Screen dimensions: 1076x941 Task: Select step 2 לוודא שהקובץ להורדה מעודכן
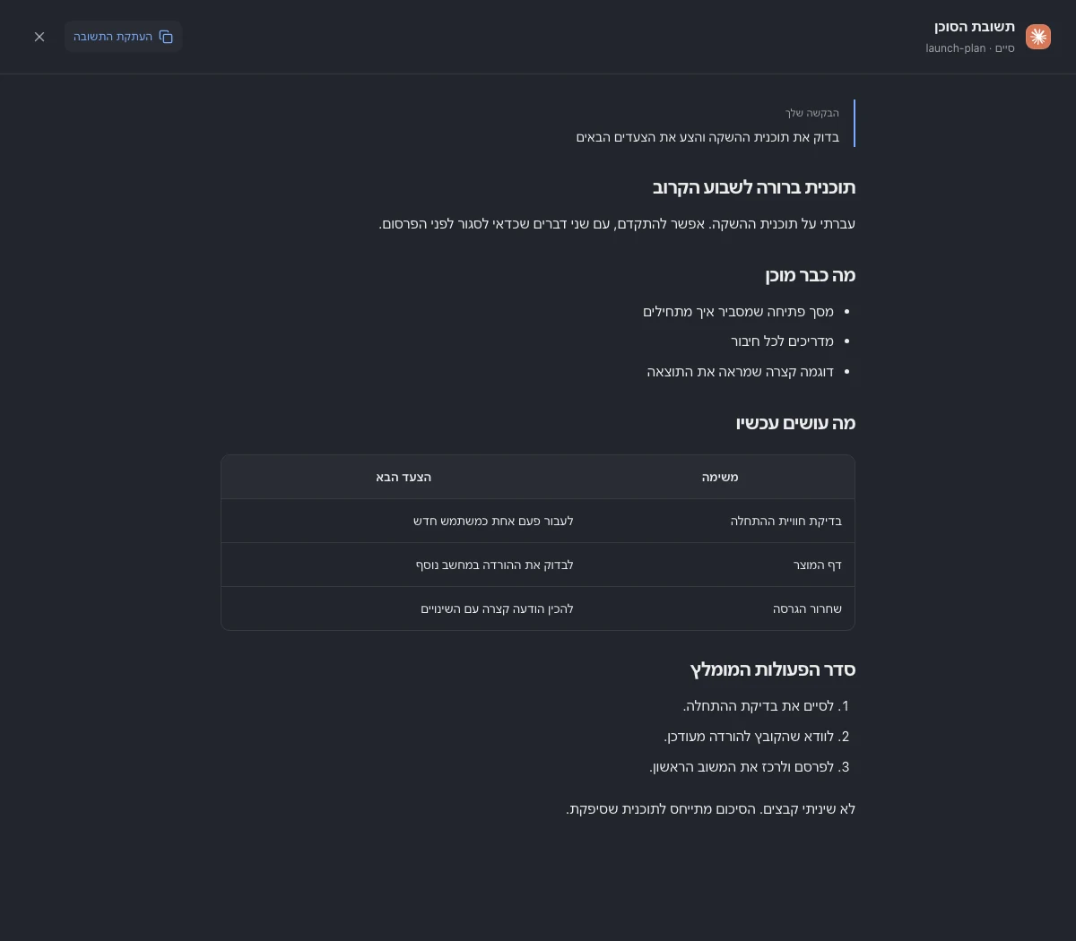coord(756,737)
